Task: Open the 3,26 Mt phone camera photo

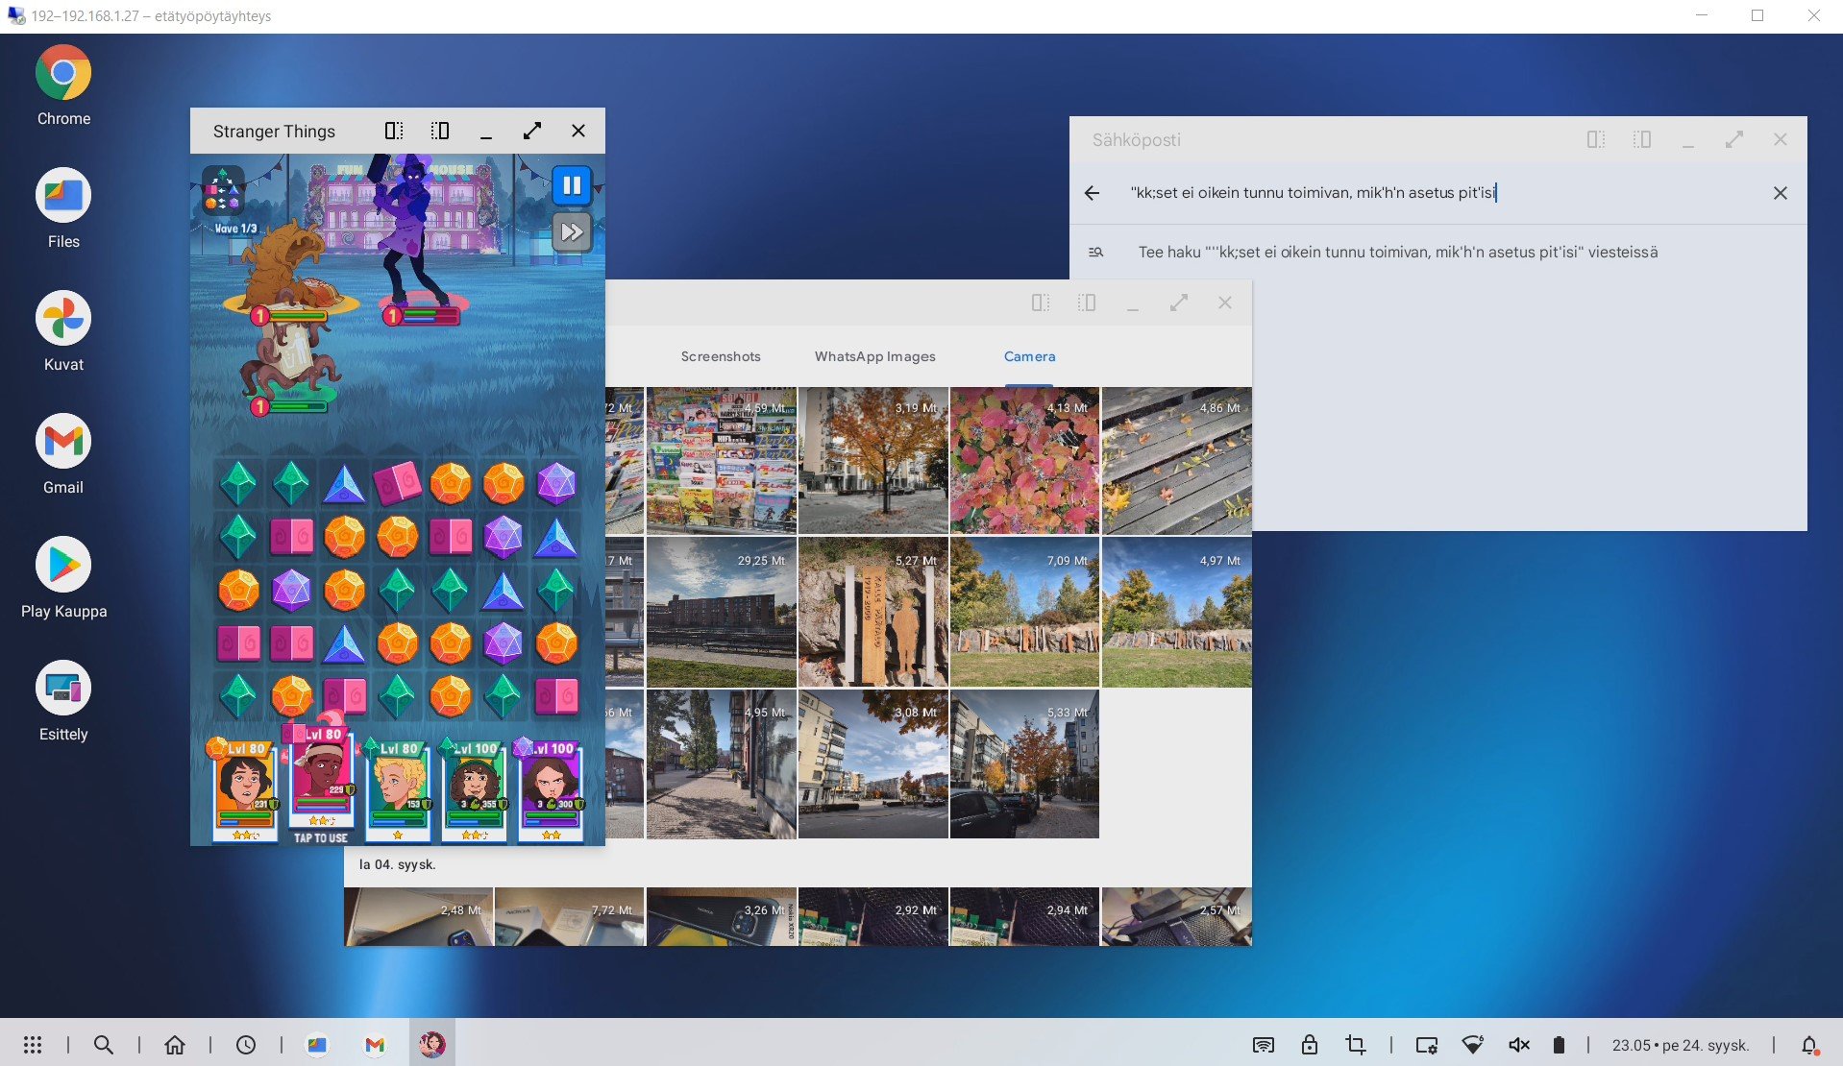Action: 722,917
